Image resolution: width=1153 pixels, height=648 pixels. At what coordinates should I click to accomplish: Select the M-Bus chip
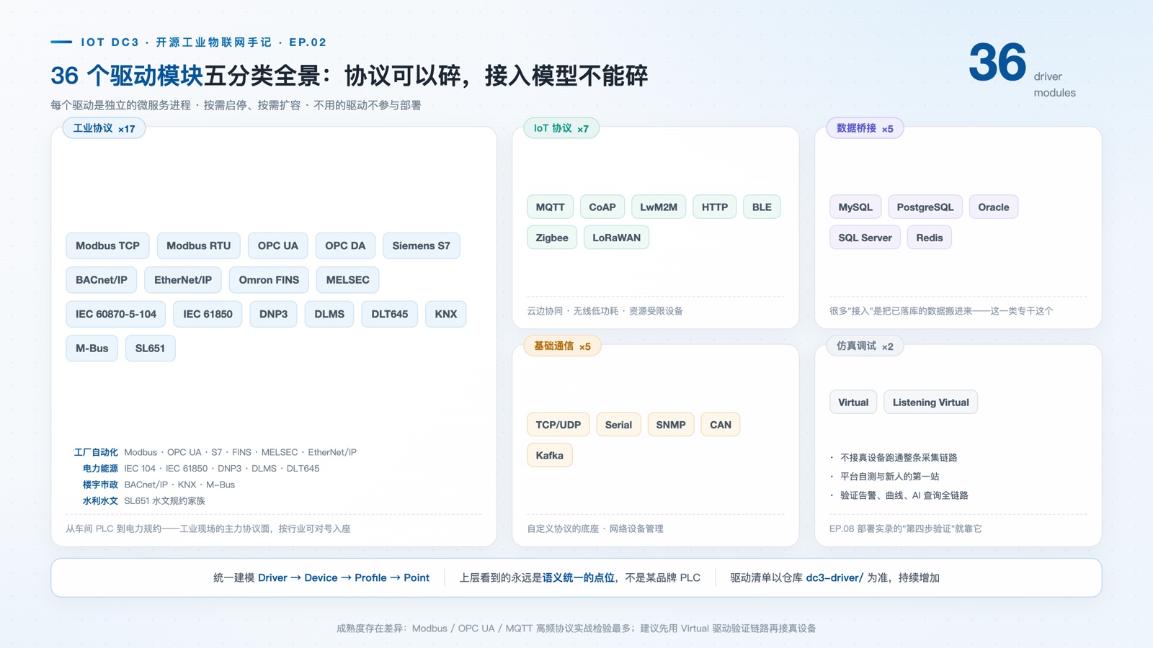tap(92, 348)
